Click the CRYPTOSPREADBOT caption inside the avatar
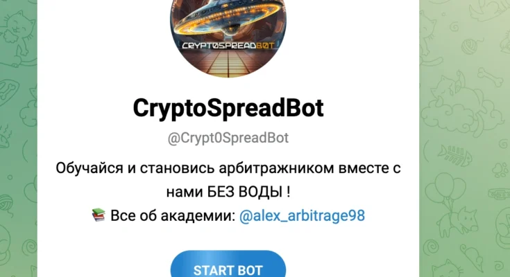510x277 pixels. 228,46
